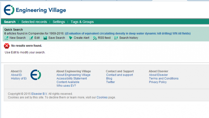
Task: Open the History of Ei link
Action: point(19,78)
